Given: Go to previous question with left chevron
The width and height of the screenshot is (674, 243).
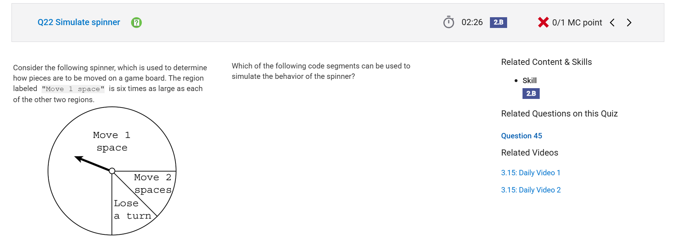Looking at the screenshot, I should point(612,23).
